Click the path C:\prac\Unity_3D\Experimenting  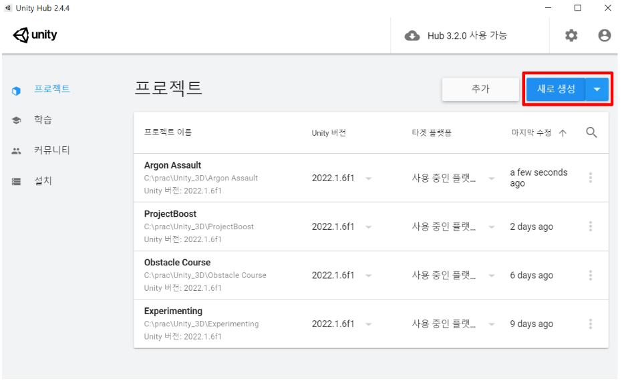201,324
